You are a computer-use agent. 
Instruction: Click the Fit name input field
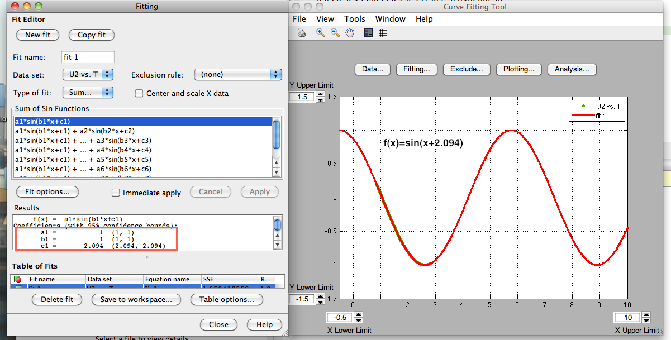(x=88, y=57)
